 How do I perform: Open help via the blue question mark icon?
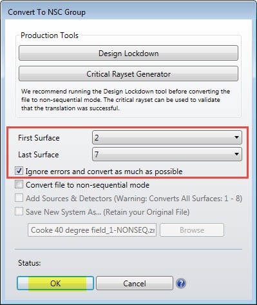coord(181,283)
